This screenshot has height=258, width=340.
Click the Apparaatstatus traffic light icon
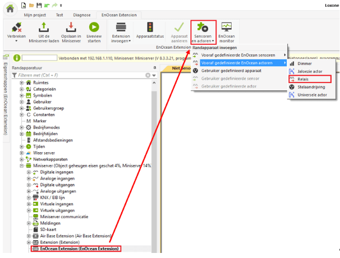coord(149,27)
